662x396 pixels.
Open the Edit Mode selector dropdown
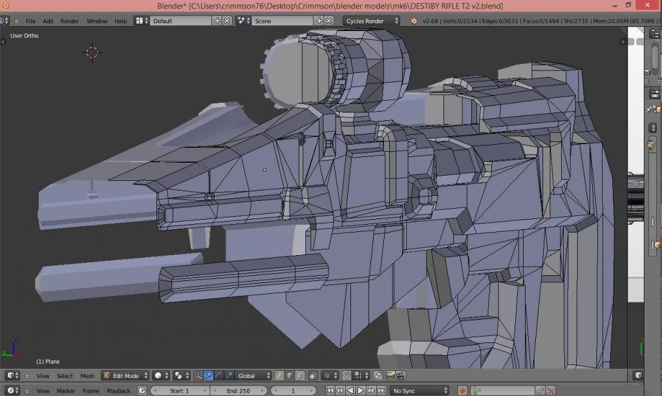point(125,376)
